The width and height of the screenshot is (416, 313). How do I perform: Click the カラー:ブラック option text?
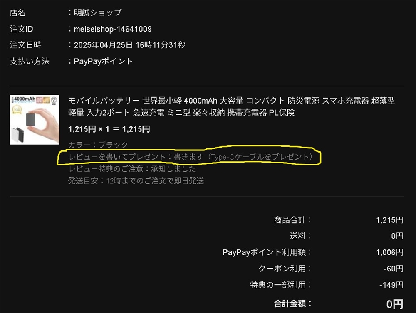point(98,145)
